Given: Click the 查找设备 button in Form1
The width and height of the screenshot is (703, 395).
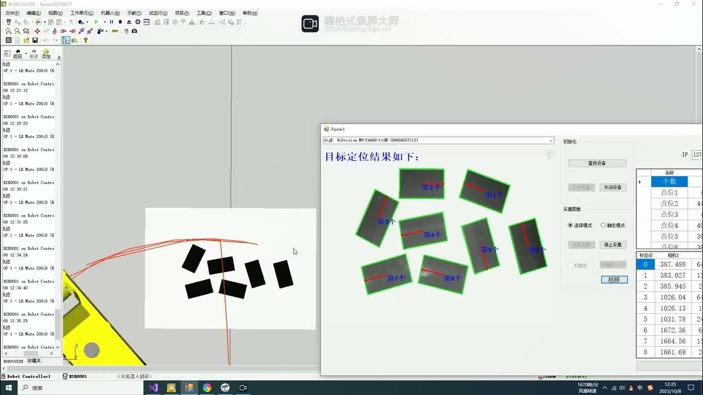Looking at the screenshot, I should point(597,163).
